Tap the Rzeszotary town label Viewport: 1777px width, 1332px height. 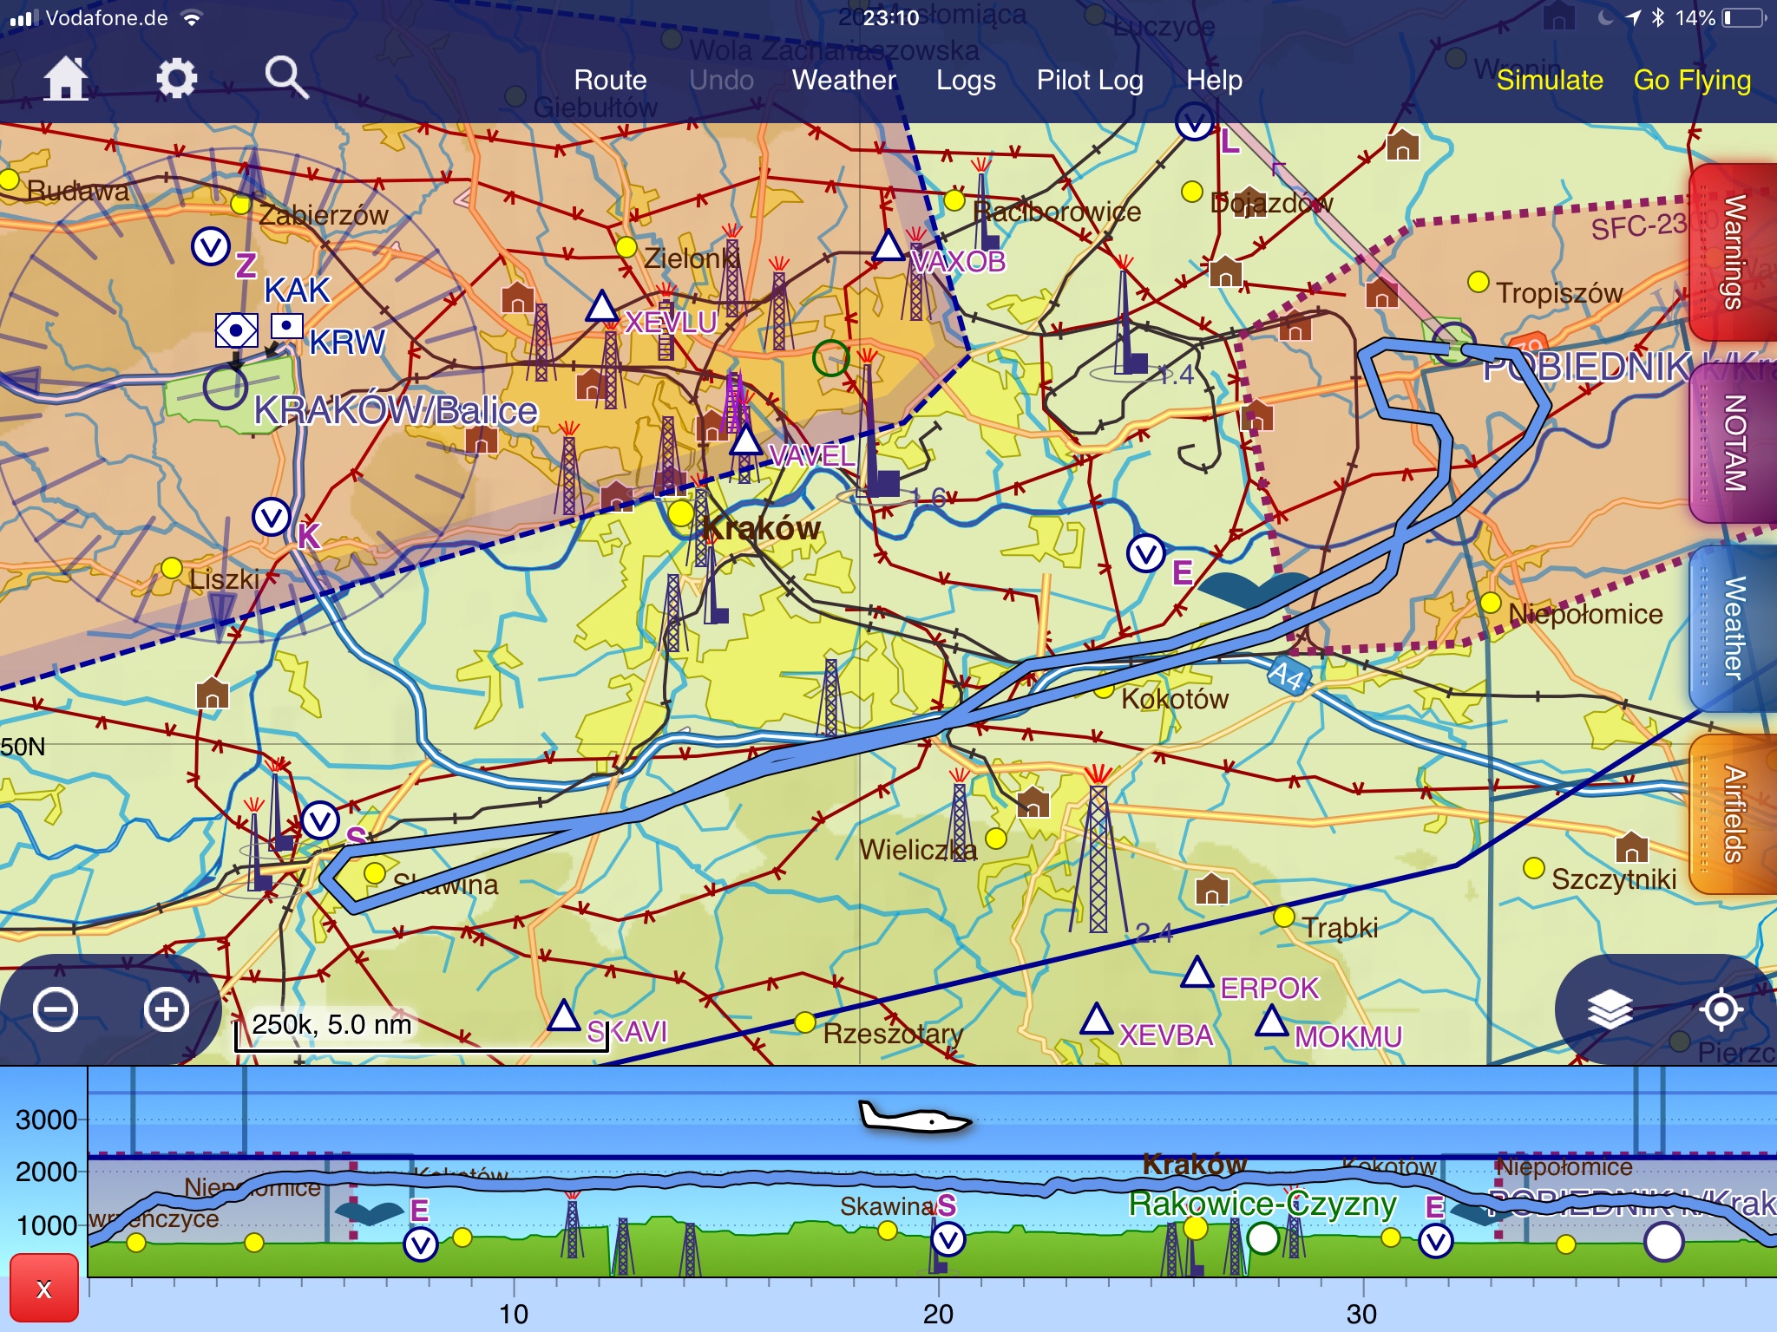[893, 1034]
